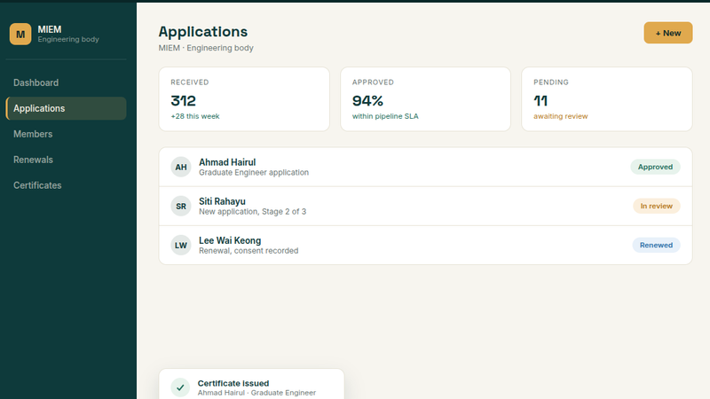
Task: Click the Applications page heading
Action: [203, 32]
